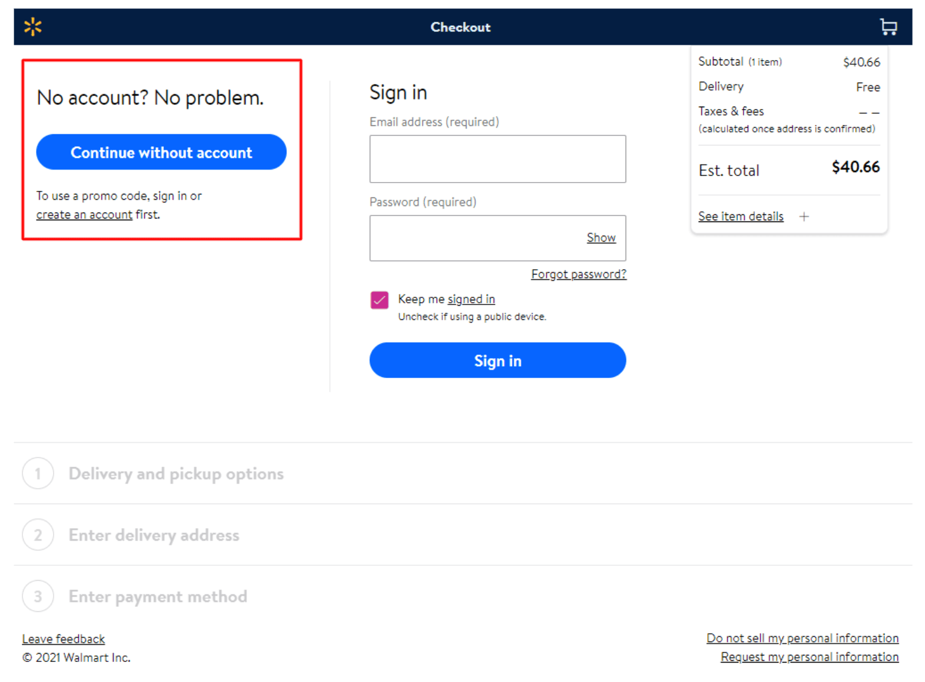This screenshot has height=682, width=925.
Task: Select the Enter payment method heading
Action: (157, 596)
